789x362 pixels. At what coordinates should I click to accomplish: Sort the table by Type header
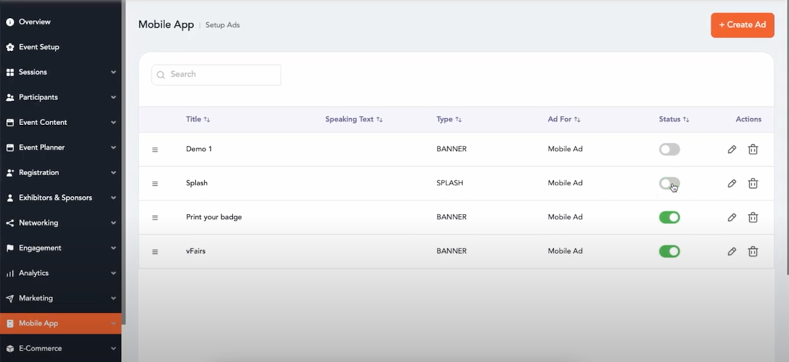449,119
